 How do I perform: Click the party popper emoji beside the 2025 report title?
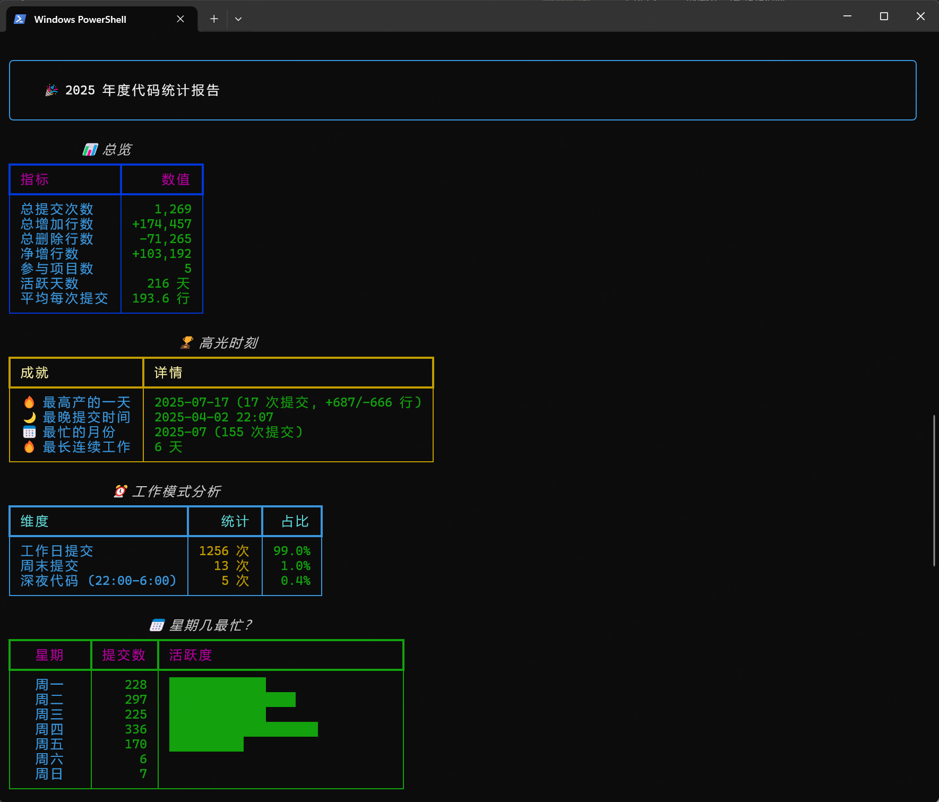[51, 90]
